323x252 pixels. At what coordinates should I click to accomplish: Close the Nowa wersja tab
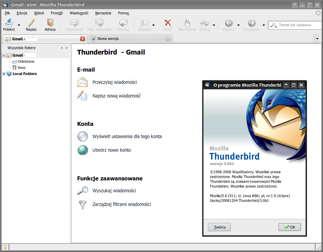tap(168, 39)
